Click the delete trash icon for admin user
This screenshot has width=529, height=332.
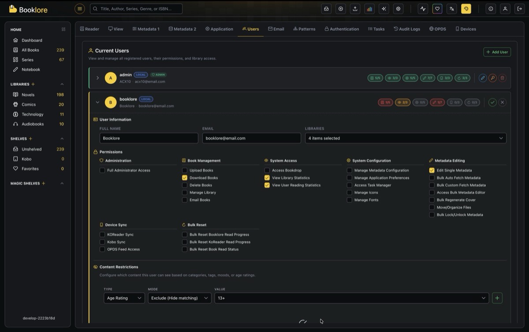coord(502,78)
